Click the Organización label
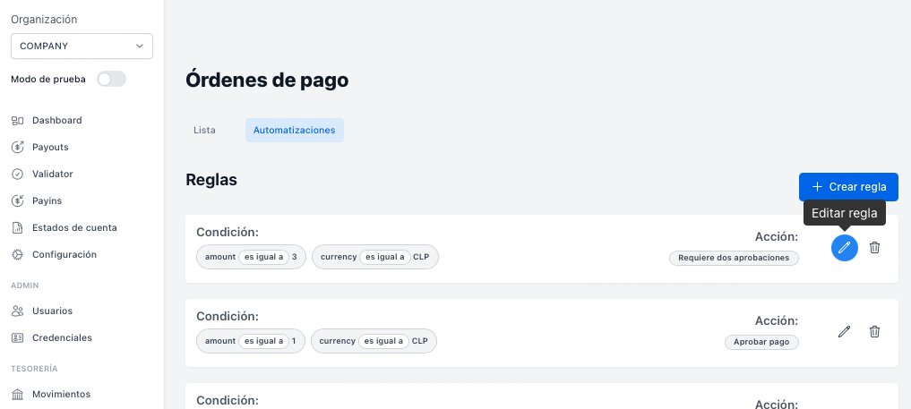911x409 pixels. [x=44, y=19]
